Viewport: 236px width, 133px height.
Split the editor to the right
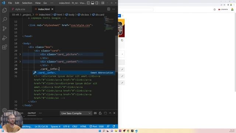pyautogui.click(x=108, y=9)
